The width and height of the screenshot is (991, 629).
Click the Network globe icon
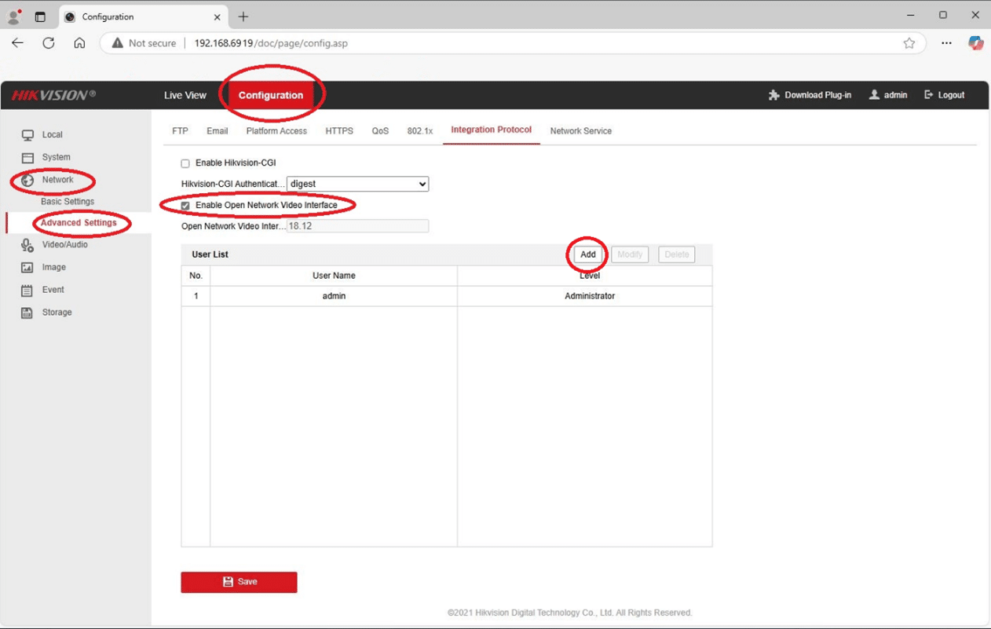[x=27, y=181]
